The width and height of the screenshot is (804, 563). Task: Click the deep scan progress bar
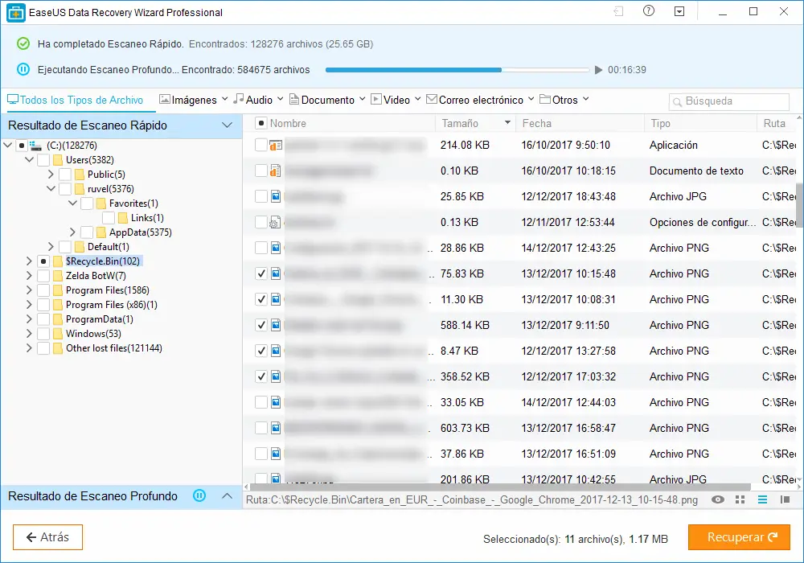pyautogui.click(x=457, y=70)
